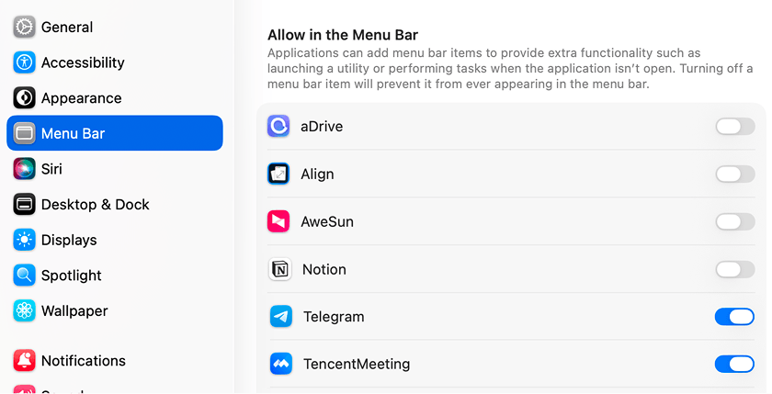Enable aDrive in the menu bar
Viewport: 772px width, 394px height.
tap(735, 127)
